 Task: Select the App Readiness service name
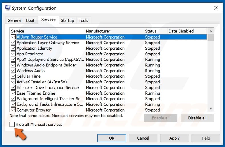(30, 54)
